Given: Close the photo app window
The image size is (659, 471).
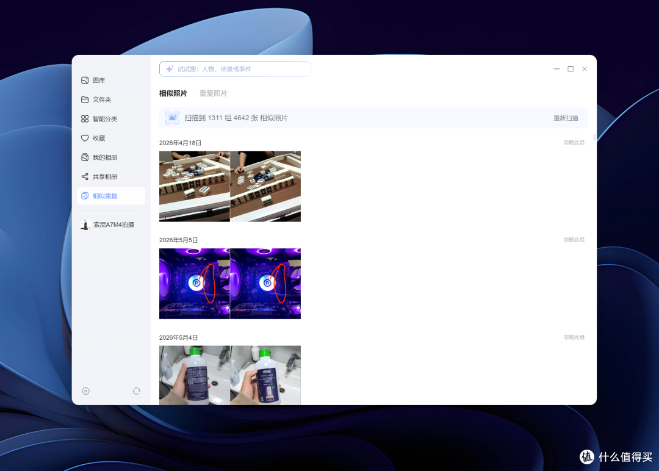Looking at the screenshot, I should click(x=585, y=69).
